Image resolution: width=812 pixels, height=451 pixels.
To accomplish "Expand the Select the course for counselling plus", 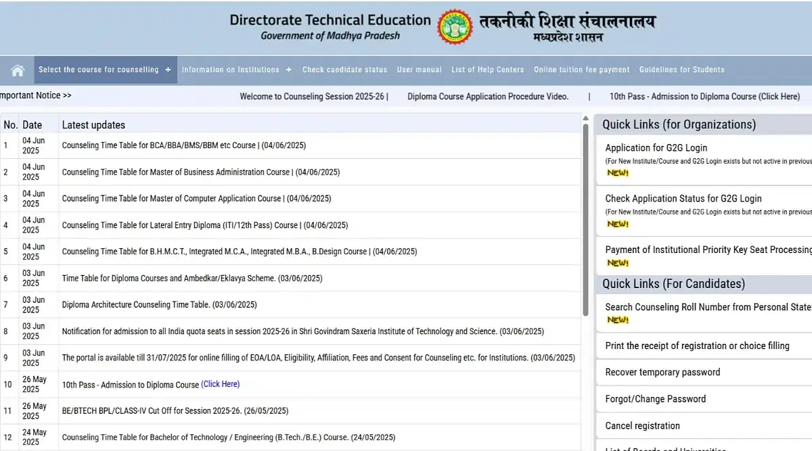I will (168, 70).
